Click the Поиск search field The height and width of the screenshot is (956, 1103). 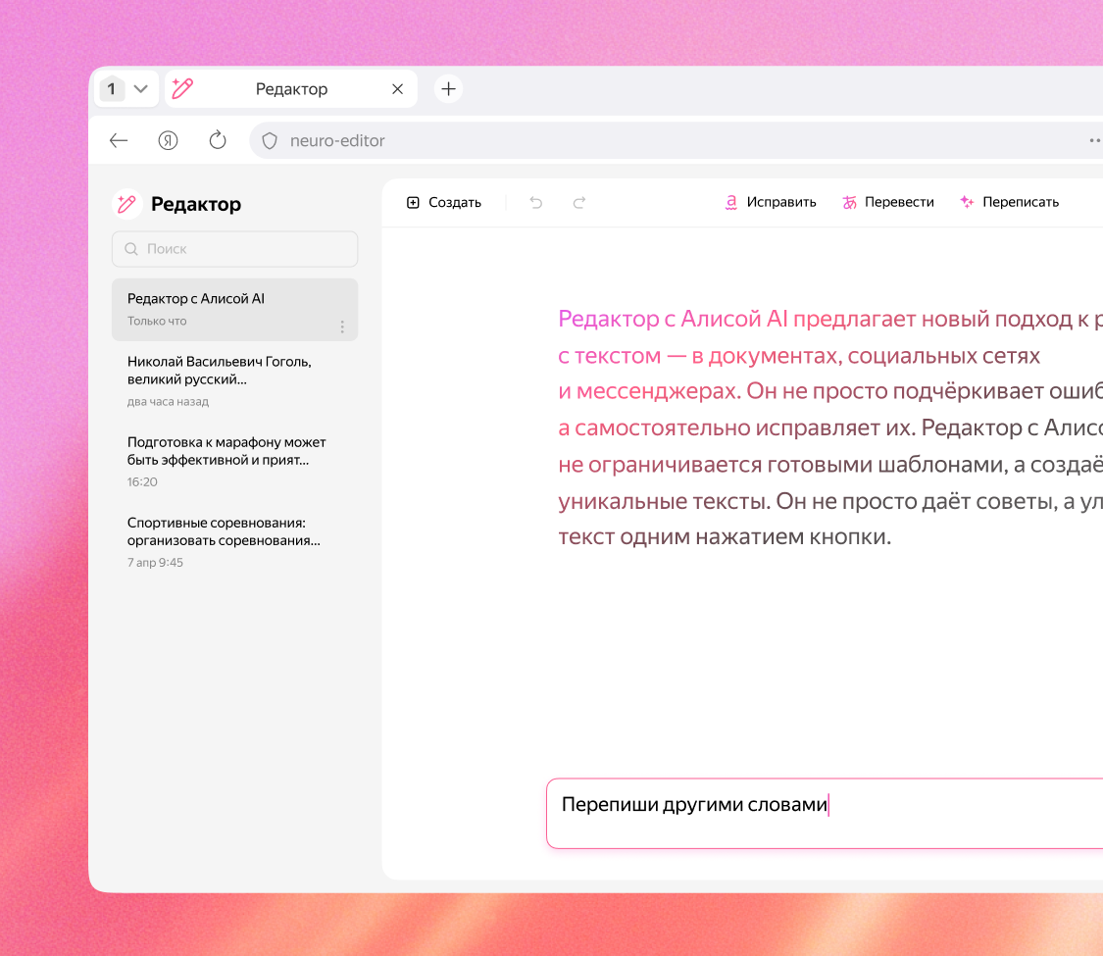[x=235, y=249]
